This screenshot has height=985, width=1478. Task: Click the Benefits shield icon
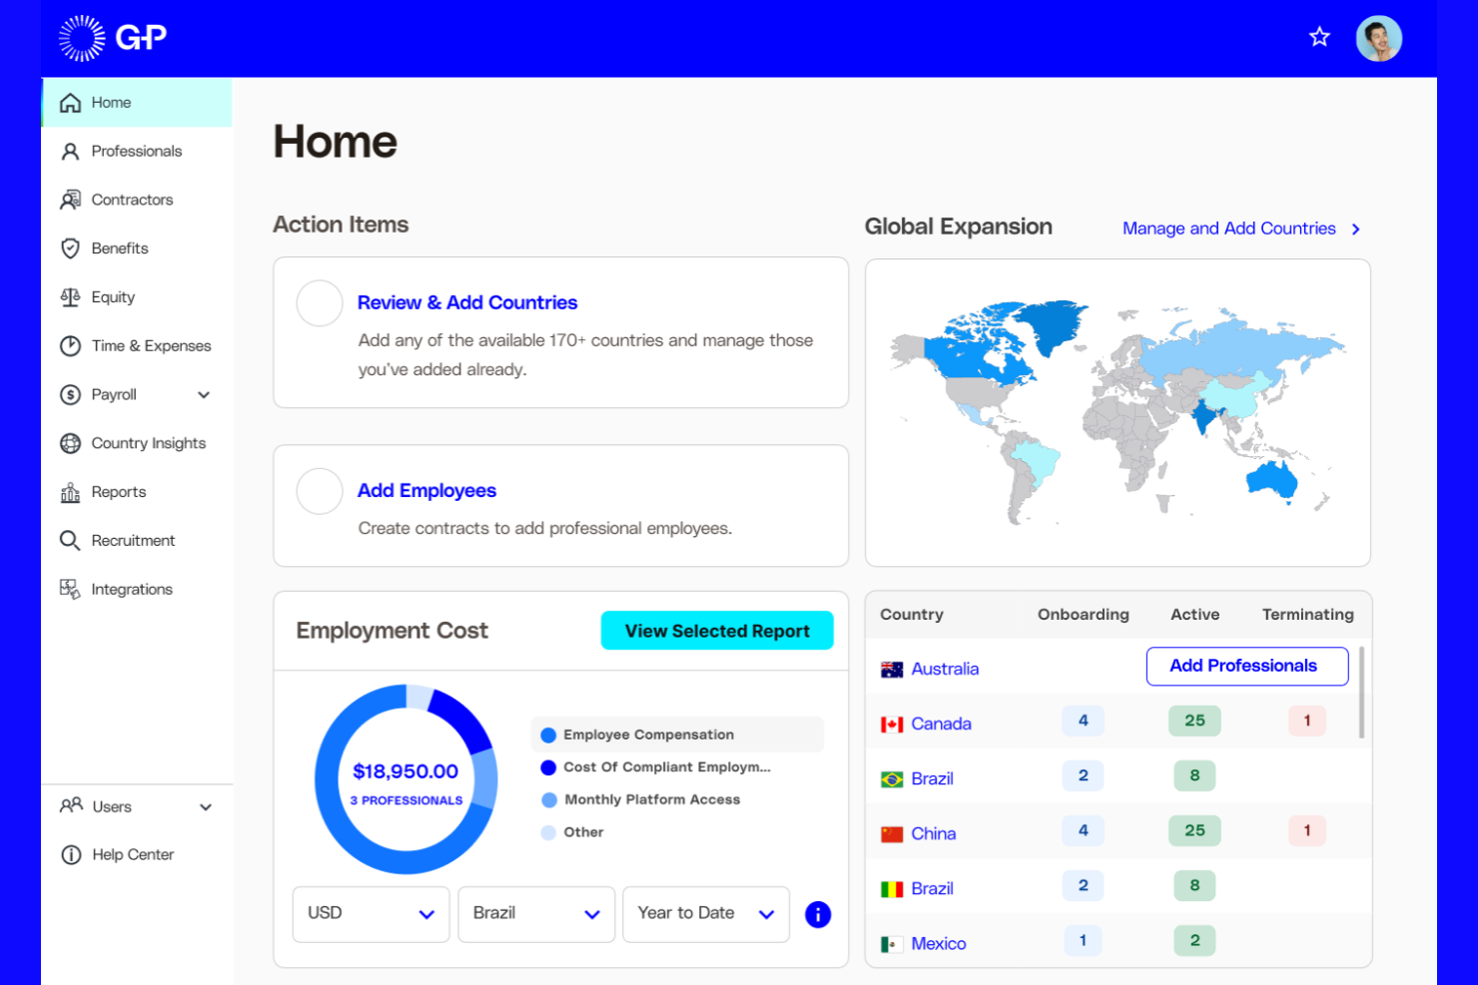(70, 247)
